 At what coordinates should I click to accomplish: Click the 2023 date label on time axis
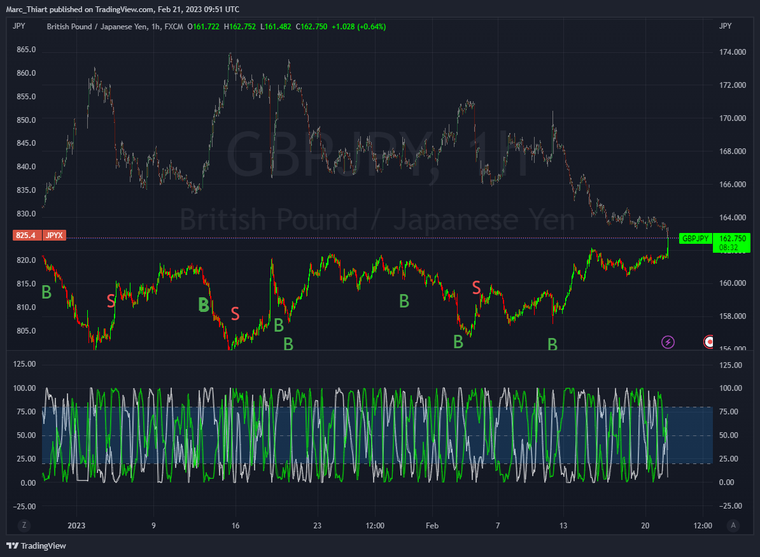(76, 526)
